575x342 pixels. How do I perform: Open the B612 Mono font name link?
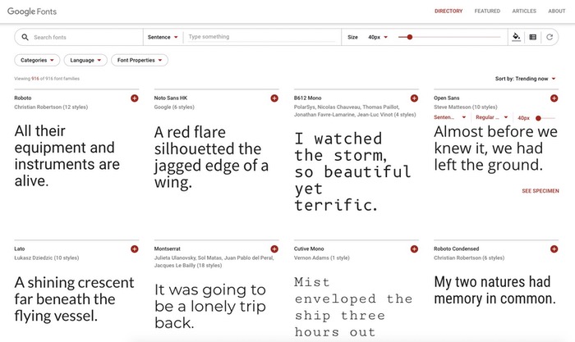pos(307,98)
